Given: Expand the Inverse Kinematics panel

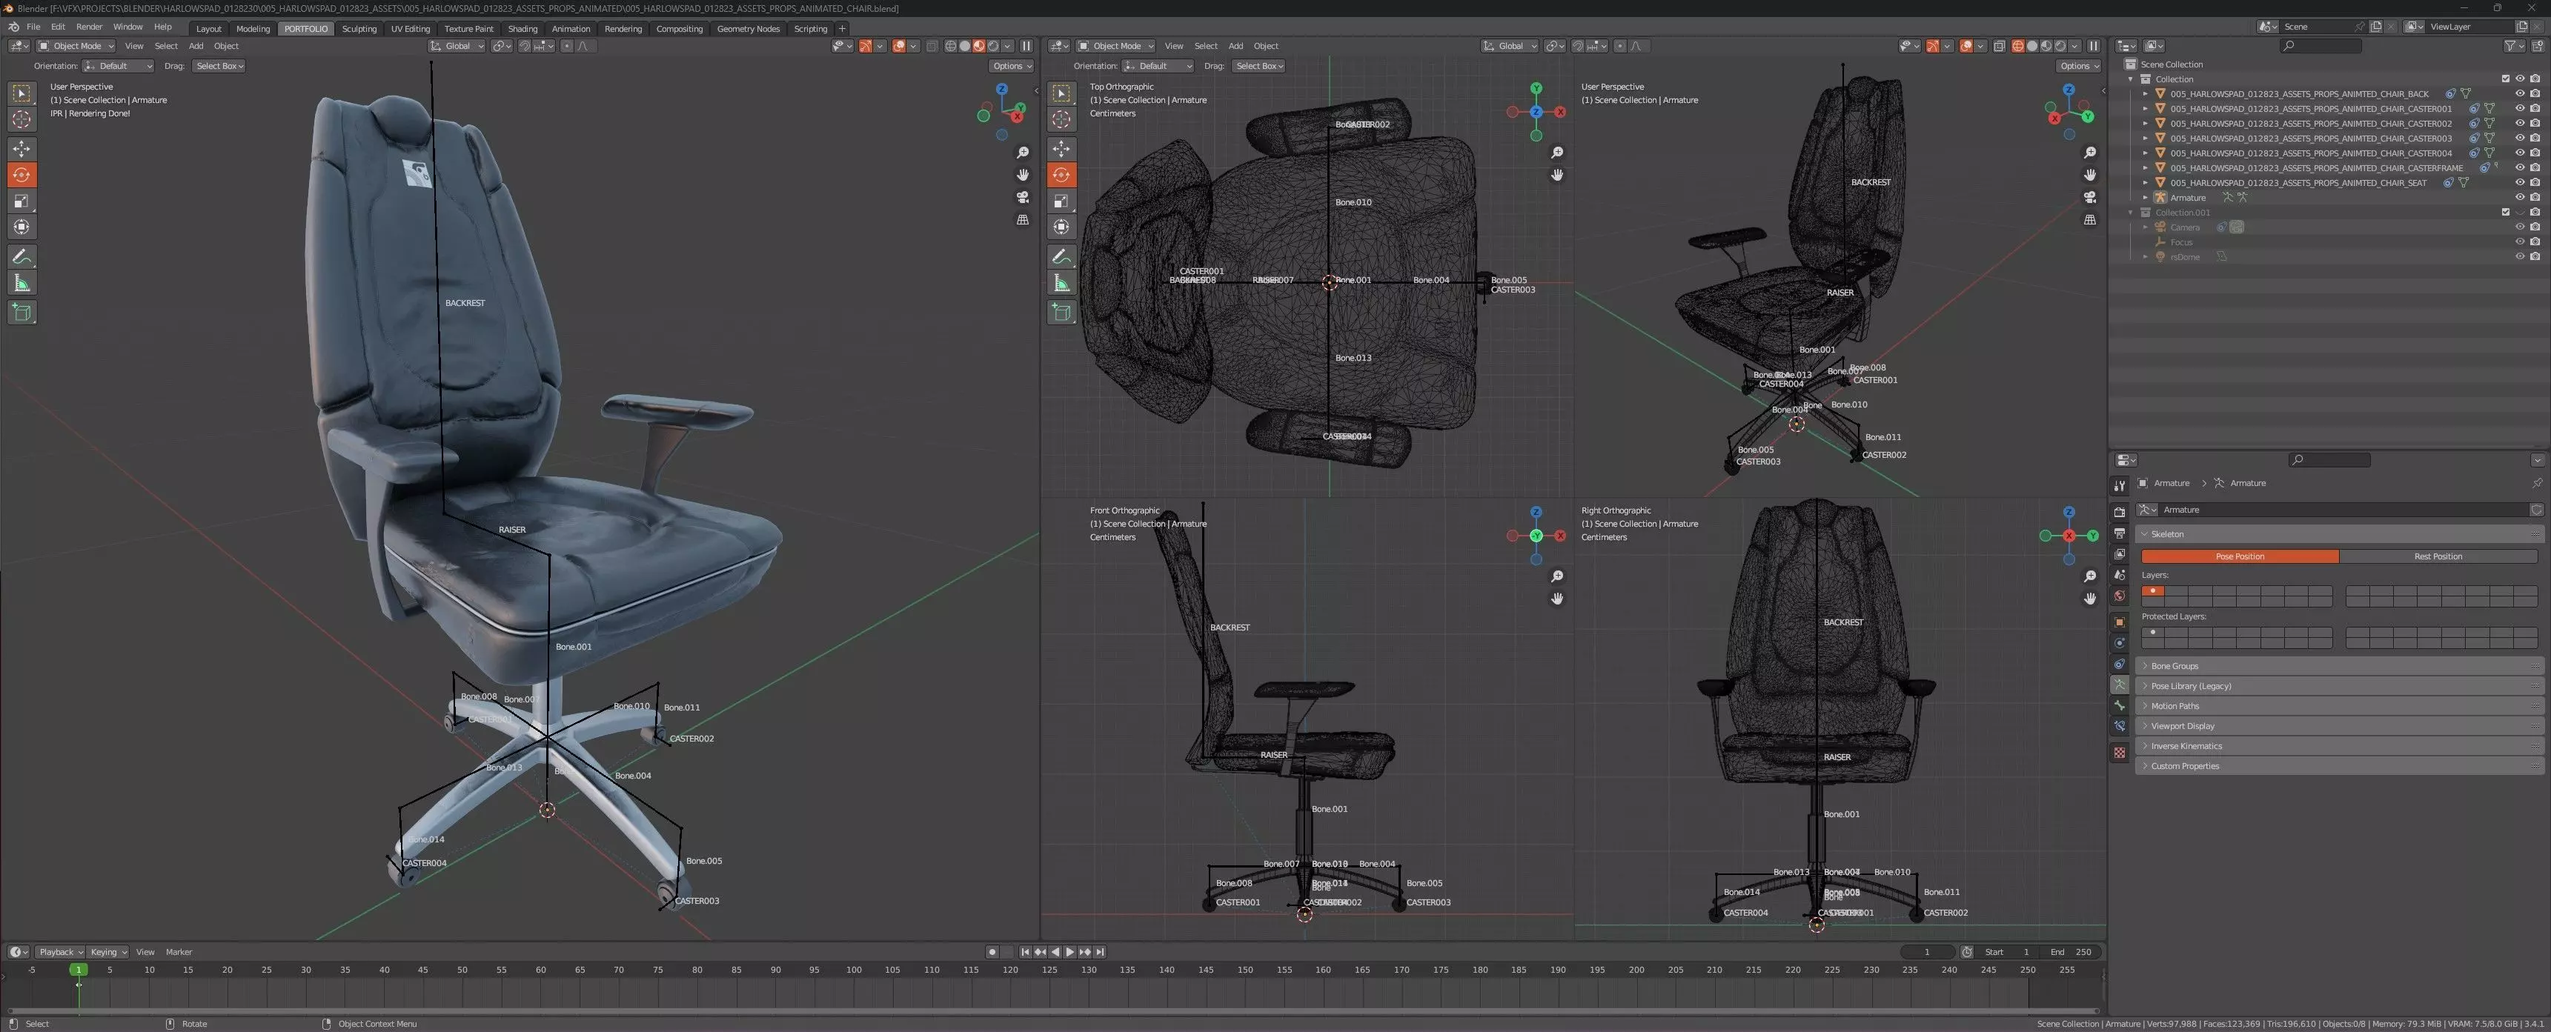Looking at the screenshot, I should click(x=2186, y=746).
